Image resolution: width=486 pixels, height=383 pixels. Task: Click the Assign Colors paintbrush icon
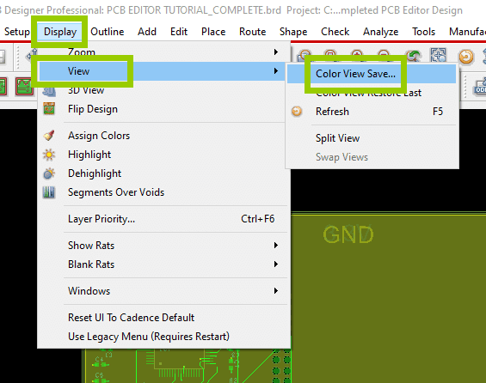[49, 136]
